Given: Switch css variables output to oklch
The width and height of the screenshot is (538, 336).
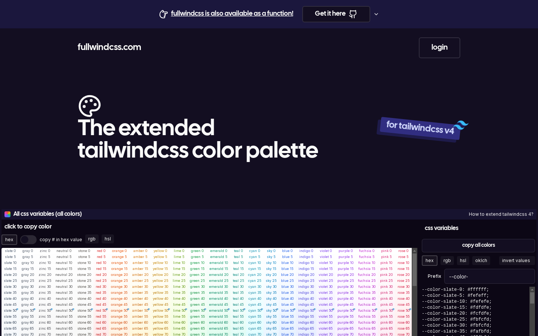Looking at the screenshot, I should coord(481,261).
